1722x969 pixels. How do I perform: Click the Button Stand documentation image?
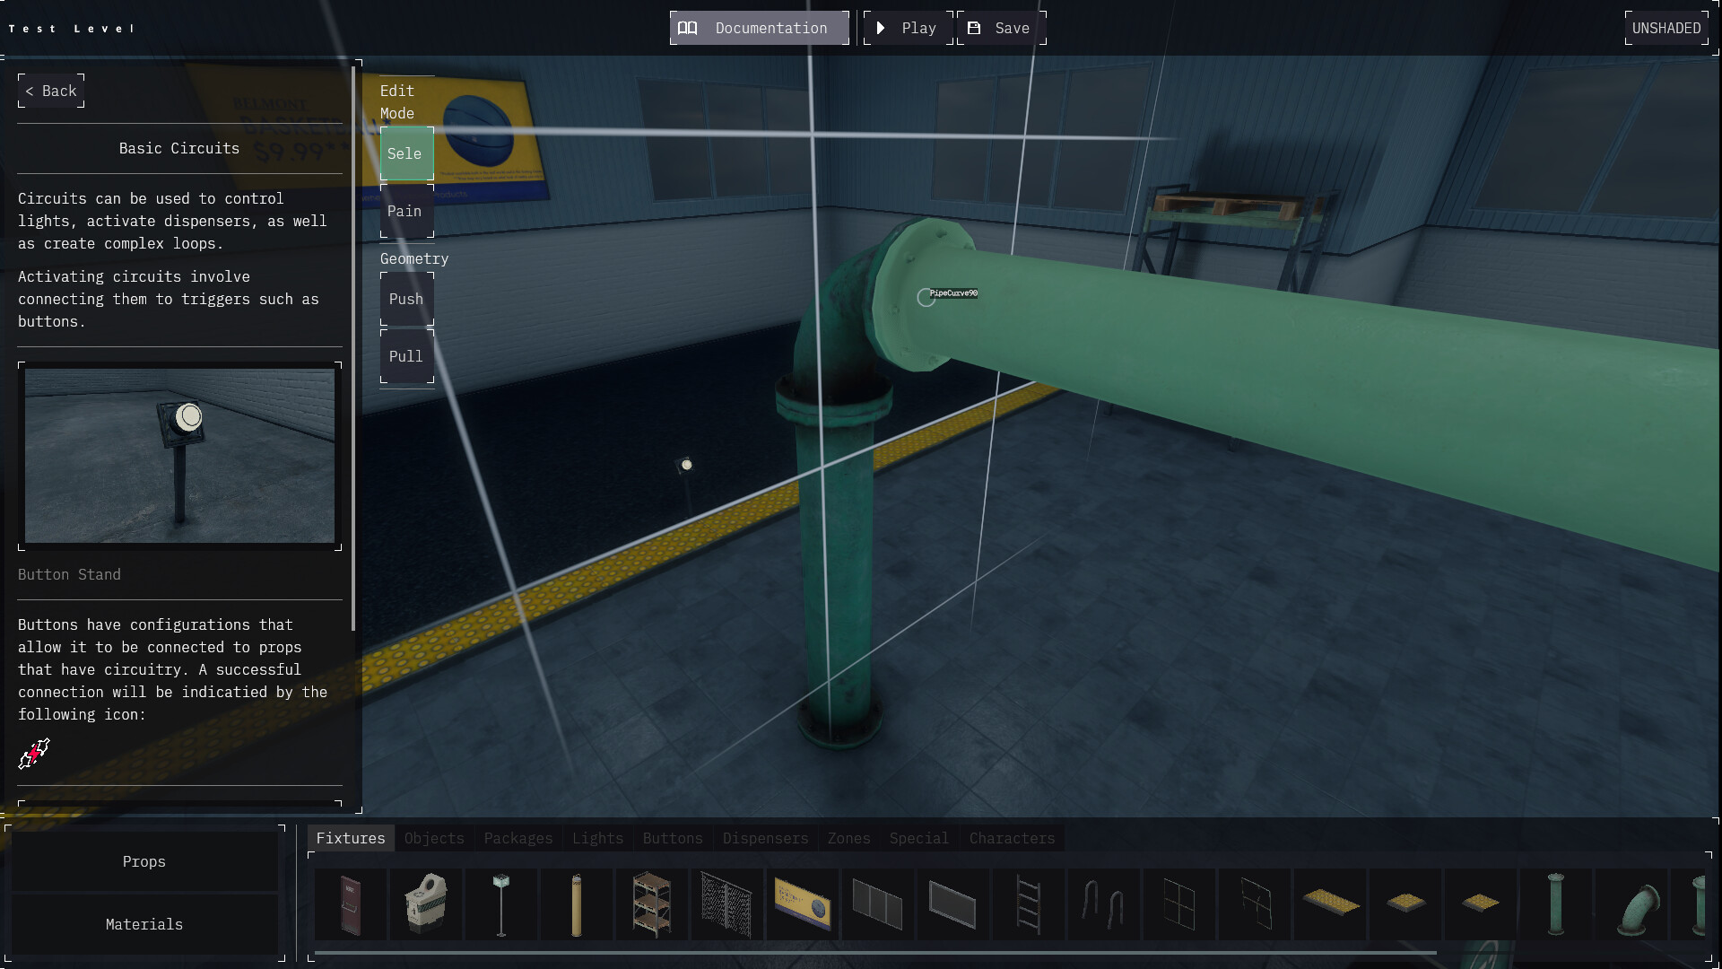point(179,456)
